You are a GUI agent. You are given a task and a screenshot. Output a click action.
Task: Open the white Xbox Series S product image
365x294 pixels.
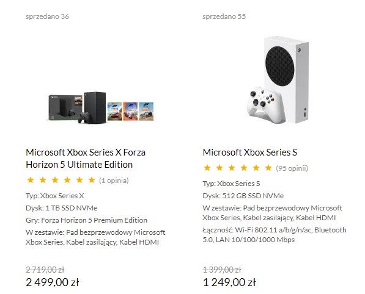coord(278,80)
